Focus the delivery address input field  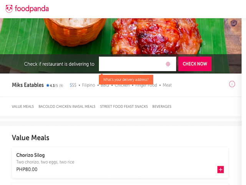click(x=138, y=64)
